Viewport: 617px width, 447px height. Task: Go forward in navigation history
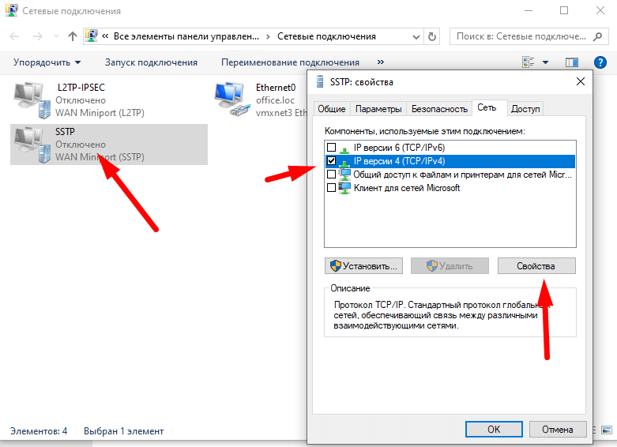click(38, 36)
